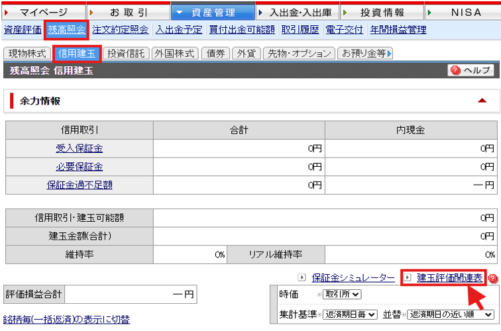
Task: Switch to the 信用建玉 tab
Action: [x=77, y=54]
